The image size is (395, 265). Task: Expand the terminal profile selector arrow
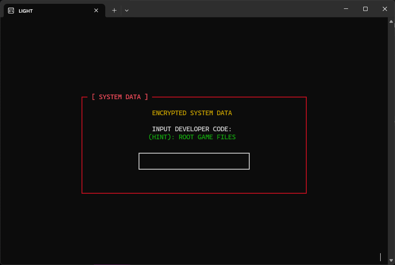click(x=126, y=10)
